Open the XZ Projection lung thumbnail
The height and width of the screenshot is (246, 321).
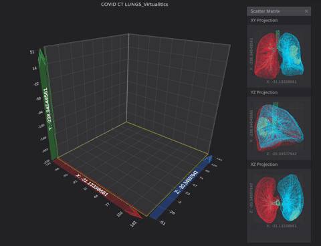279,199
